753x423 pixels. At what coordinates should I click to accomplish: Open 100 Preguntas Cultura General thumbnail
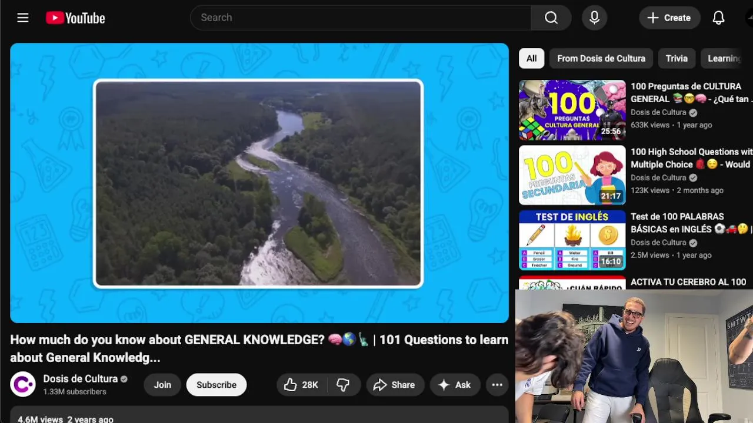pos(572,110)
